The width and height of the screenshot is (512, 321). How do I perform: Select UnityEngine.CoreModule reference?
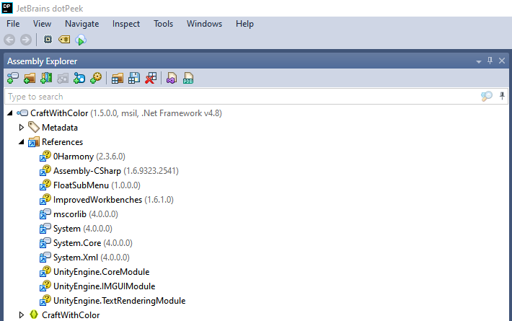(x=101, y=272)
